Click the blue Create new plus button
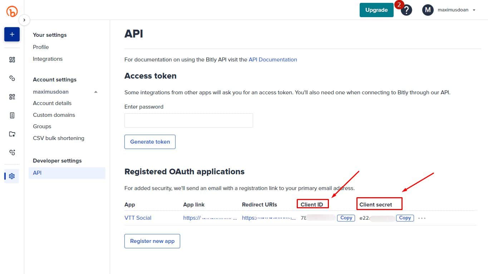The width and height of the screenshot is (488, 274). coord(12,34)
